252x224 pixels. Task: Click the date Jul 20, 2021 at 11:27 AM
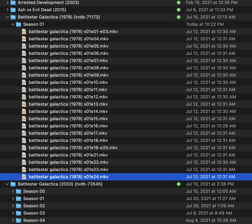pyautogui.click(x=211, y=198)
